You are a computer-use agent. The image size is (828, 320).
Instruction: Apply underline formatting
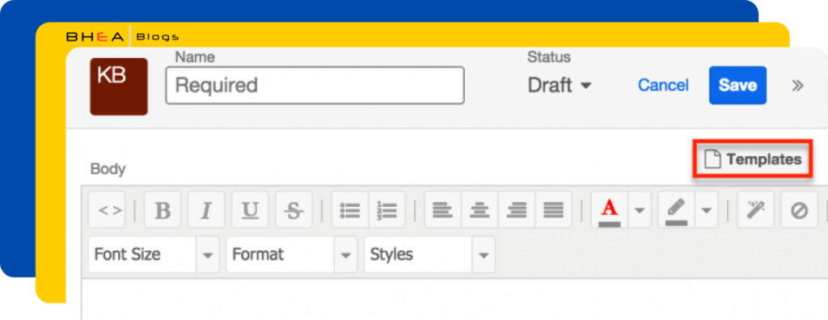tap(251, 209)
